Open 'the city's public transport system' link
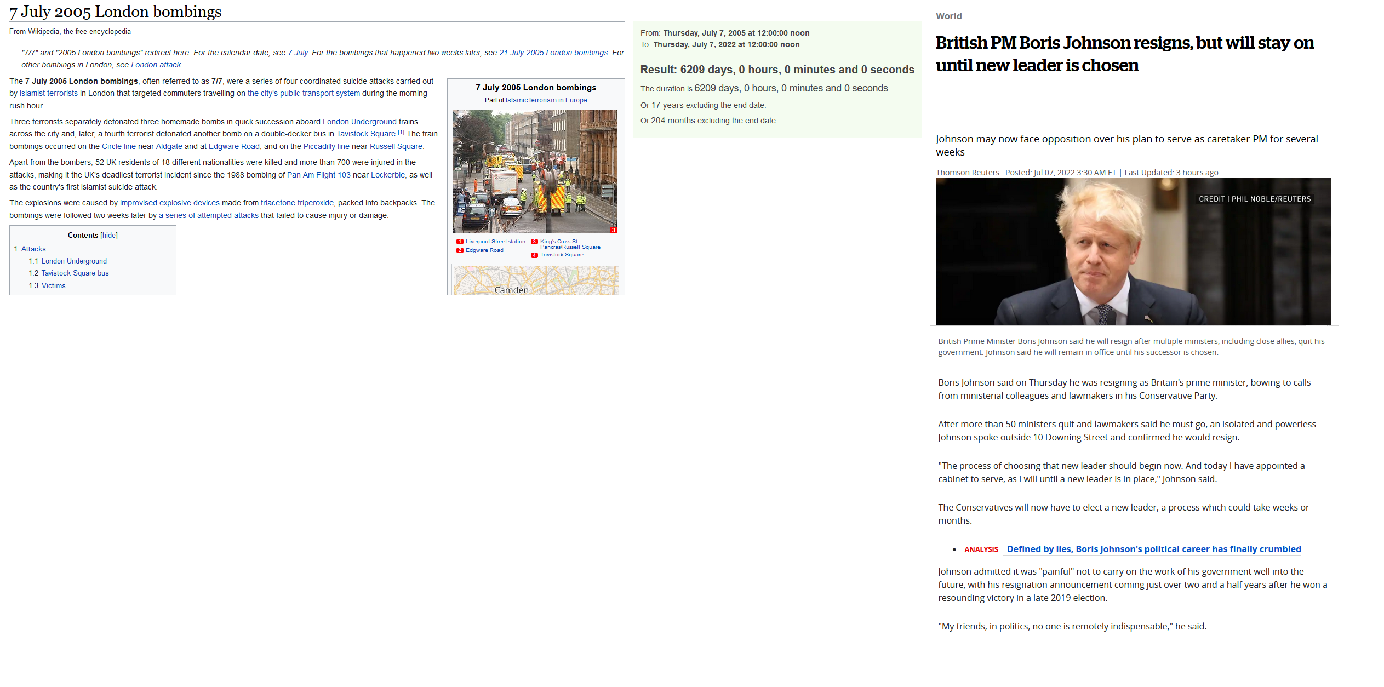 click(x=304, y=93)
